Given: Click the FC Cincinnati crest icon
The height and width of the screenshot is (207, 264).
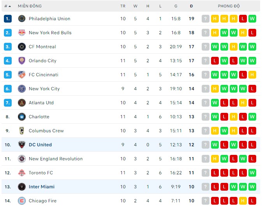Looking at the screenshot, I should (21, 75).
